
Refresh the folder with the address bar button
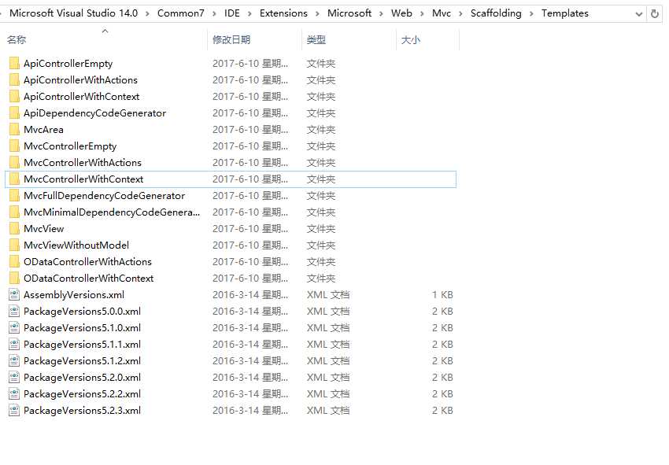[655, 13]
